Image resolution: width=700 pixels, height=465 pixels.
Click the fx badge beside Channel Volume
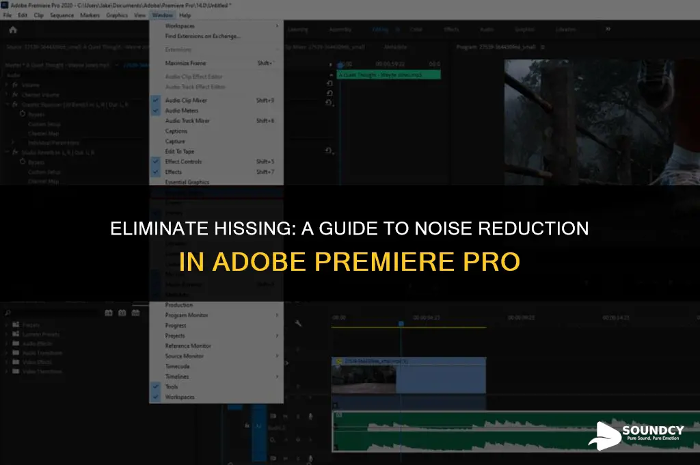(x=15, y=94)
